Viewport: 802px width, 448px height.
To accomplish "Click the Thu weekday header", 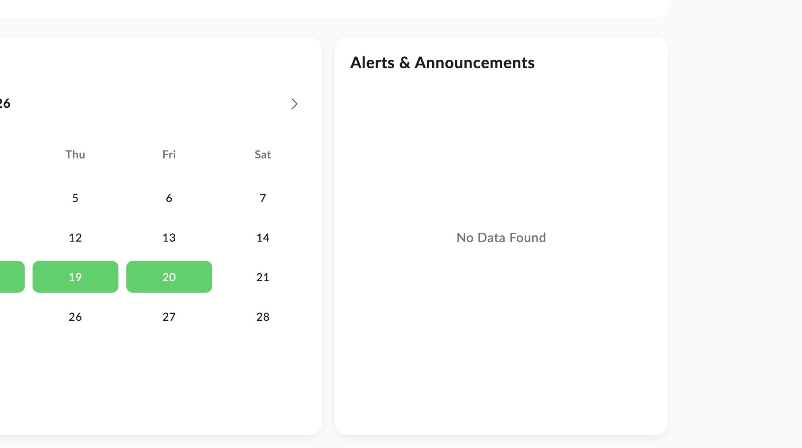I will coord(75,154).
